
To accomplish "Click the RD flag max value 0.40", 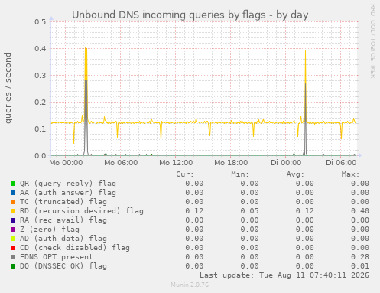I will click(360, 211).
